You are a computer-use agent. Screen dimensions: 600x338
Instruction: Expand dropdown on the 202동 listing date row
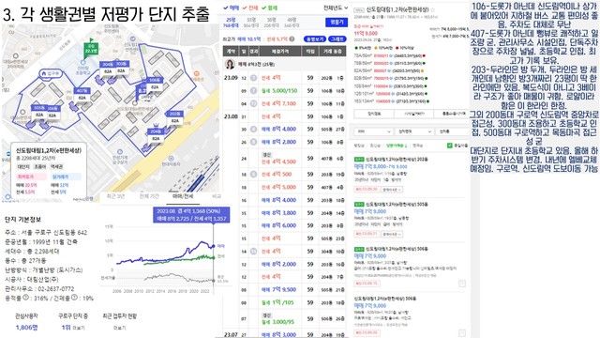point(392,190)
